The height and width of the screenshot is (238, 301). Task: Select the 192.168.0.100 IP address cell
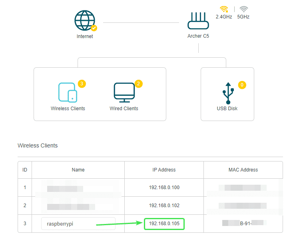(x=164, y=188)
